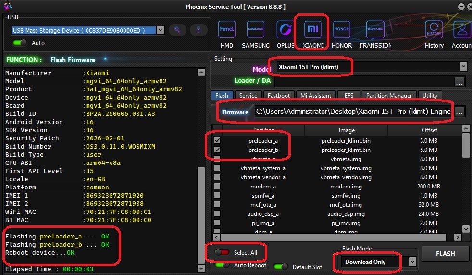Toggle the Auto USB detection switch
This screenshot has width=472, height=275.
(20, 43)
